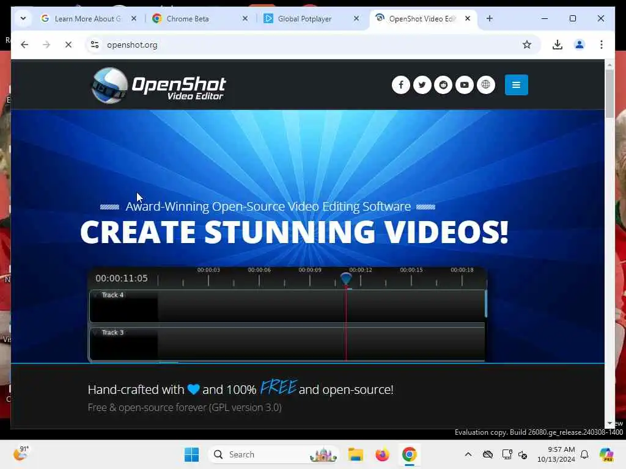626x469 pixels.
Task: Open weather widget showing 91°
Action: click(21, 453)
